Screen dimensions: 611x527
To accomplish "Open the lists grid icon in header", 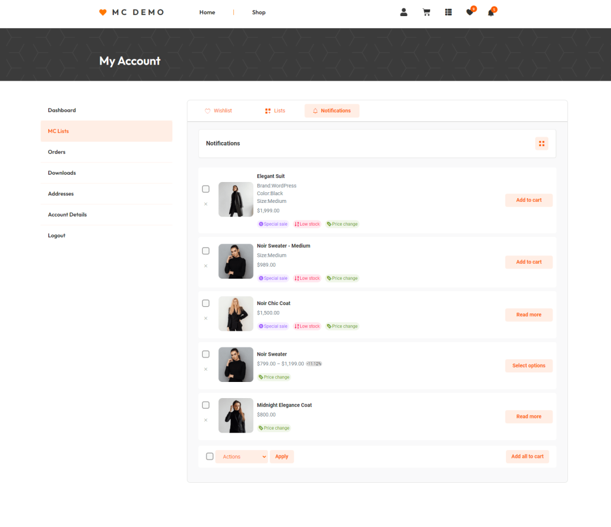I will pyautogui.click(x=448, y=13).
